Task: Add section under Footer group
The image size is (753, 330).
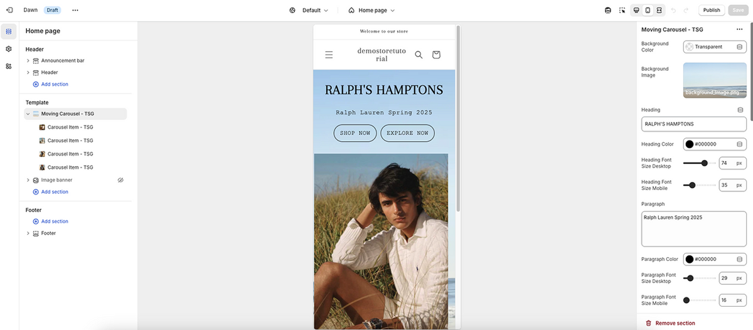Action: [50, 221]
